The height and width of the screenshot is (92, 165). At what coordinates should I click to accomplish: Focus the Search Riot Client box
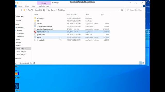point(135,10)
